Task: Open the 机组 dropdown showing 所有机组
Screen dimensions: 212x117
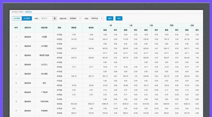Action: click(x=97, y=18)
